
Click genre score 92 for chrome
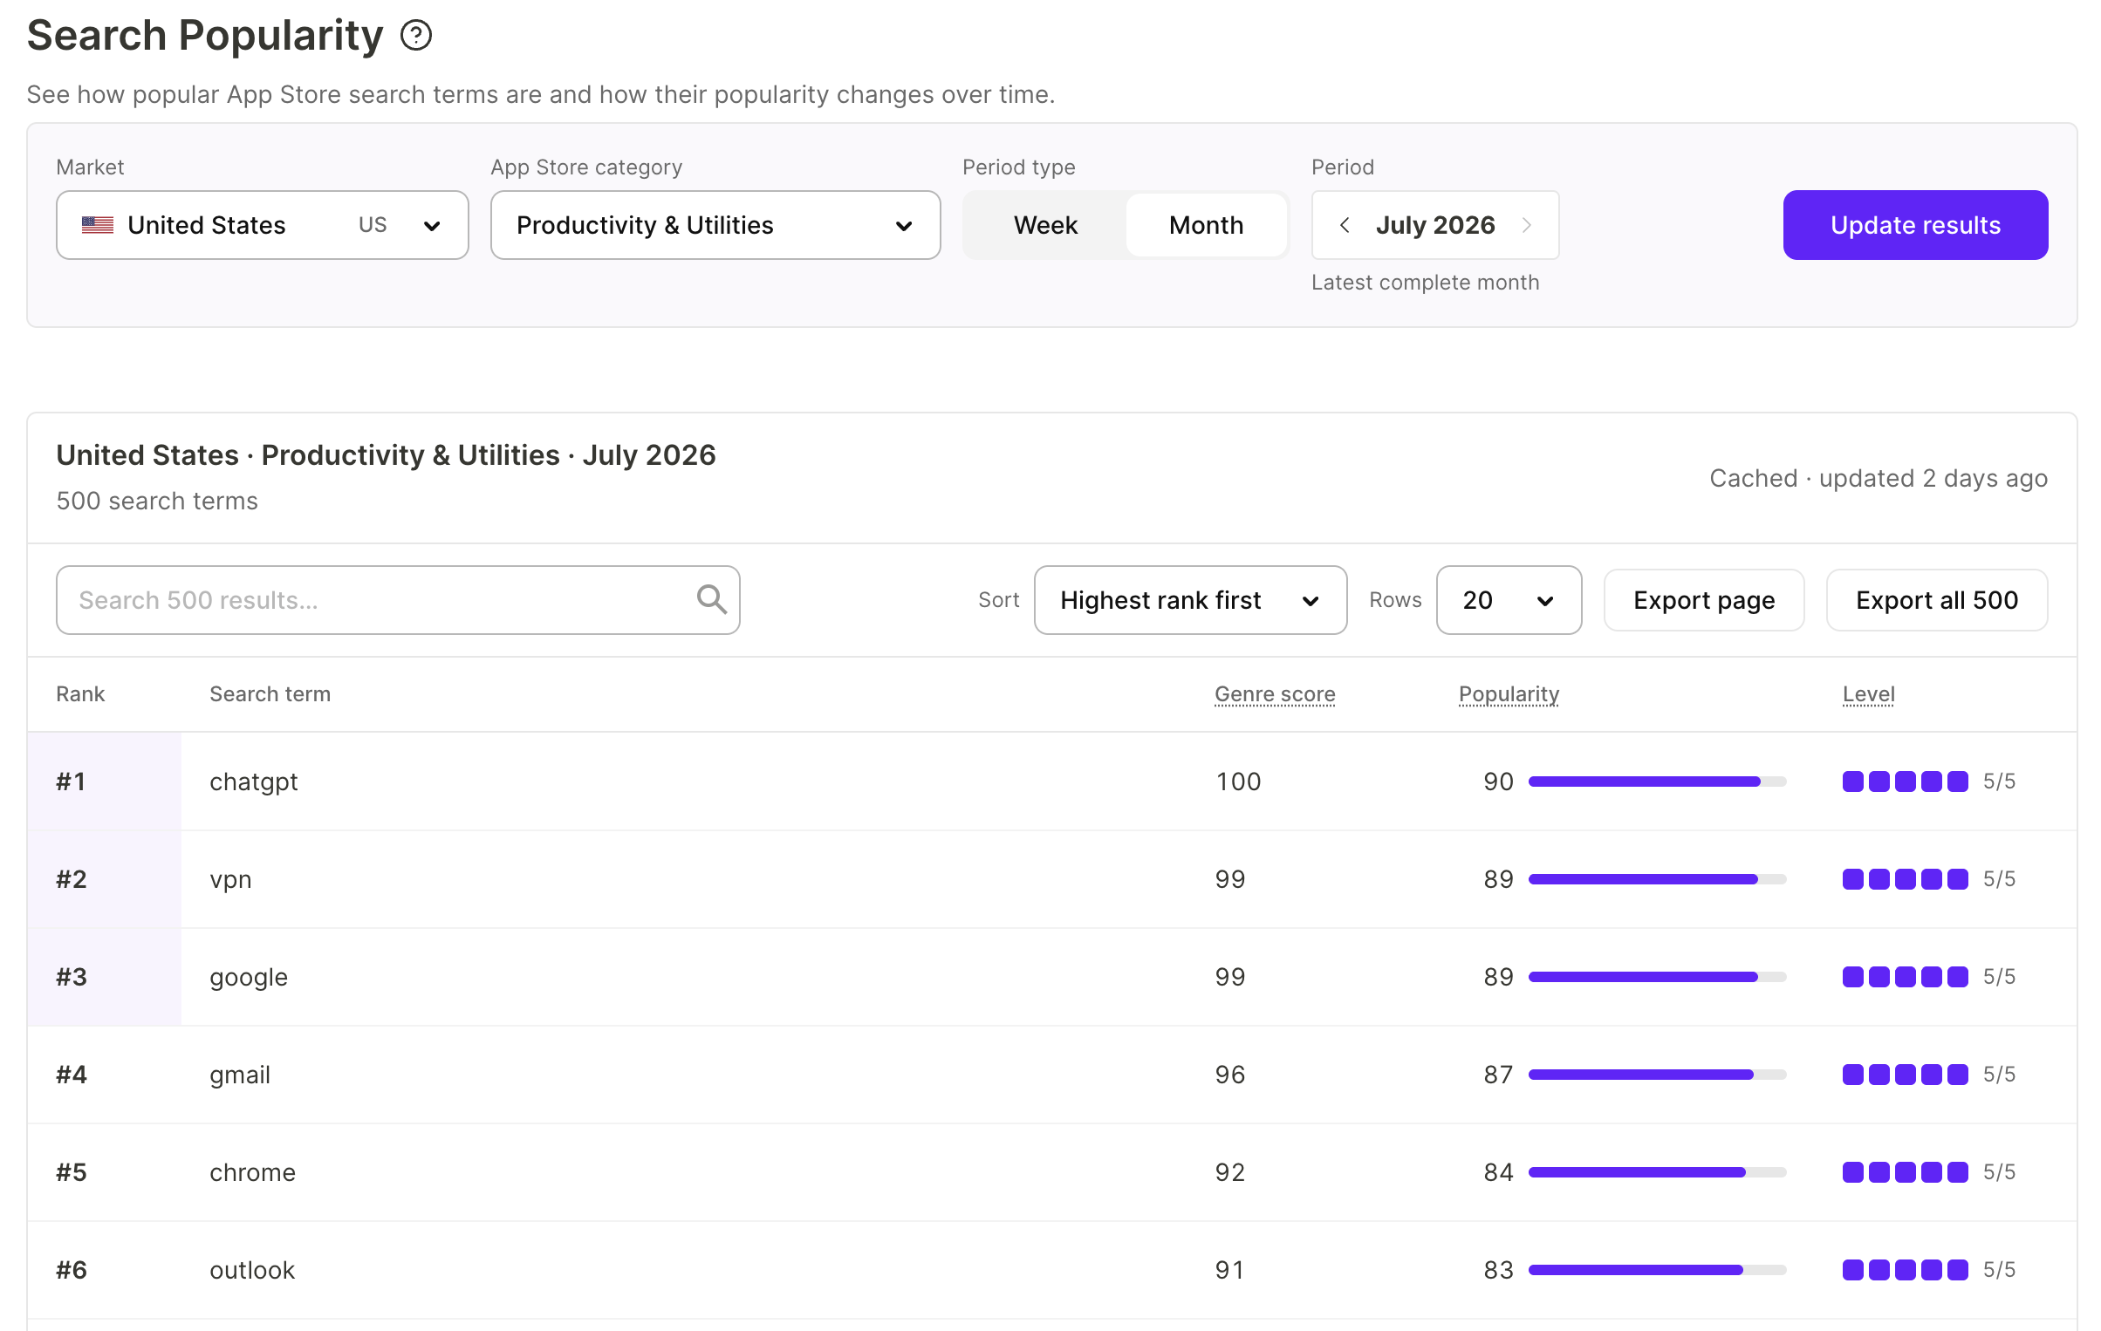[x=1230, y=1172]
